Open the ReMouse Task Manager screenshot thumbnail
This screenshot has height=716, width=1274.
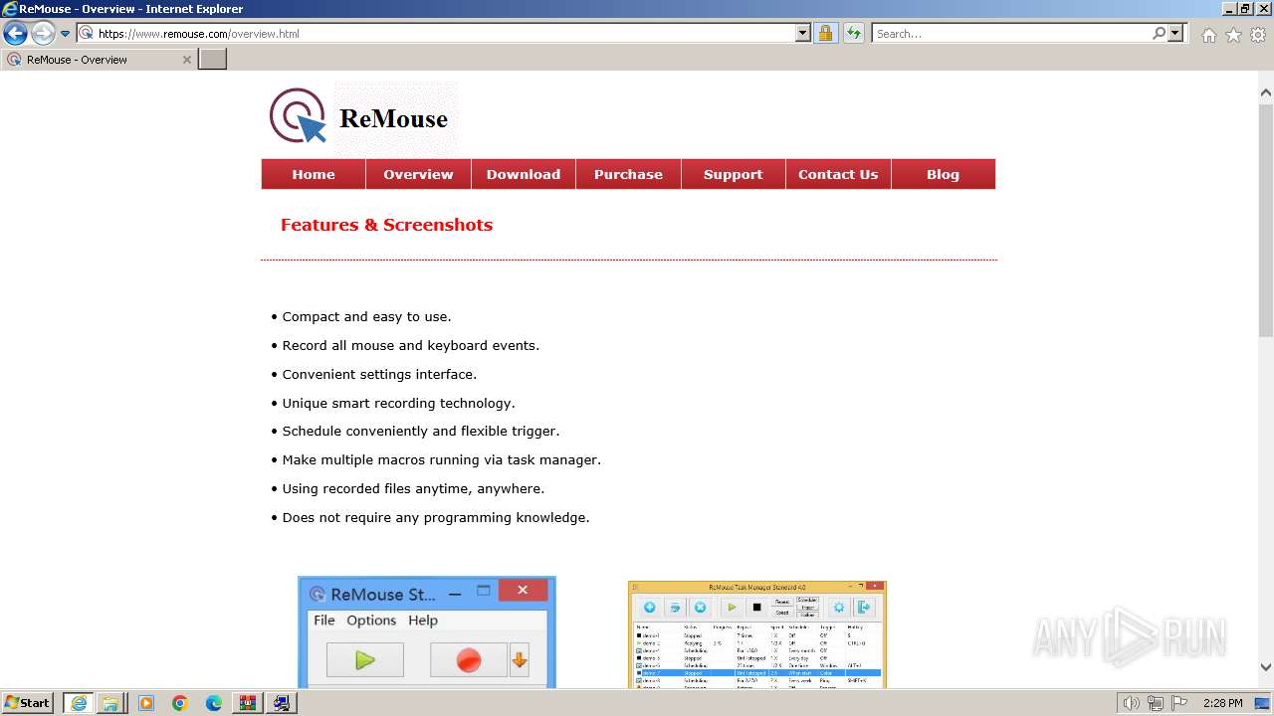point(757,634)
